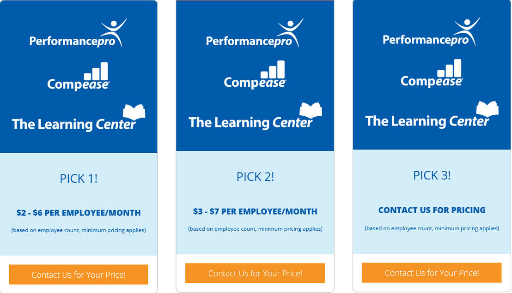This screenshot has height=293, width=512.
Task: Click the Compease logo in Pick 2 card
Action: (255, 76)
